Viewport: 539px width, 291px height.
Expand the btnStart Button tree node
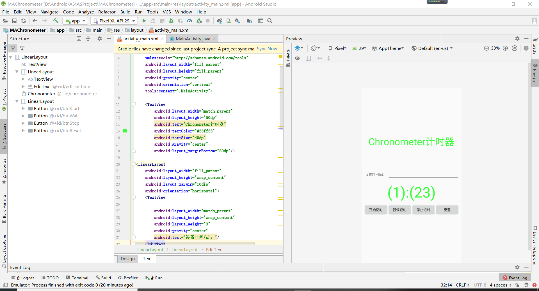[x=23, y=108]
